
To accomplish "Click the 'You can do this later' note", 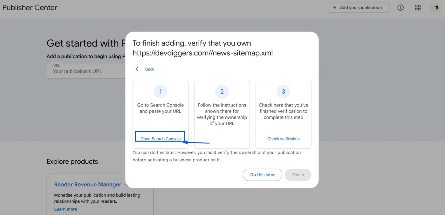I will click(x=217, y=156).
